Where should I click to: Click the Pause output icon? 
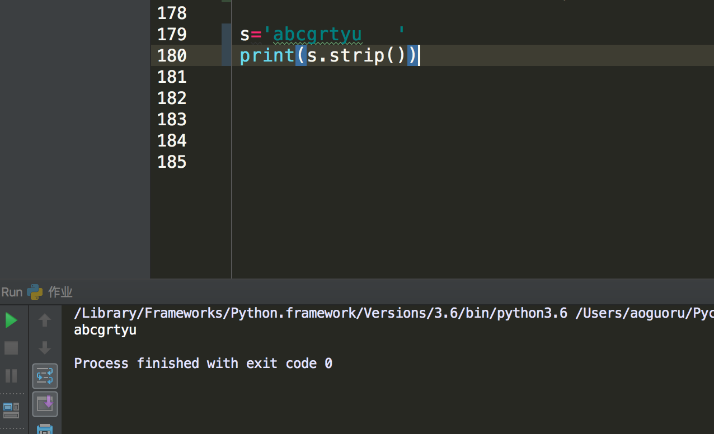click(11, 375)
